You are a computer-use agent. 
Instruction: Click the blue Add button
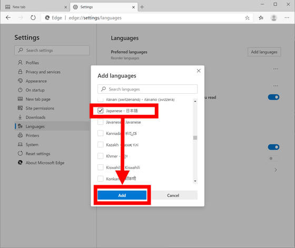tap(122, 195)
